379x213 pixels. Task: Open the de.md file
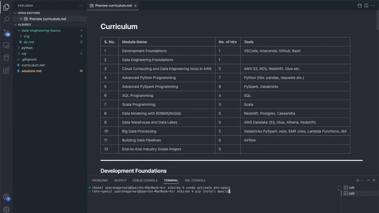coord(28,42)
